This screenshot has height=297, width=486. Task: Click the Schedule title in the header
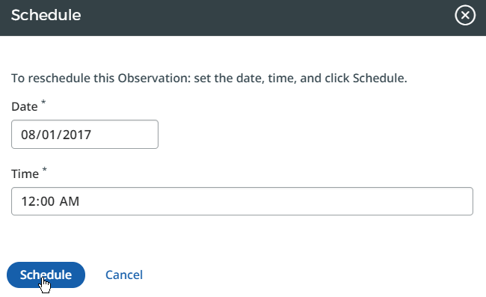[46, 15]
